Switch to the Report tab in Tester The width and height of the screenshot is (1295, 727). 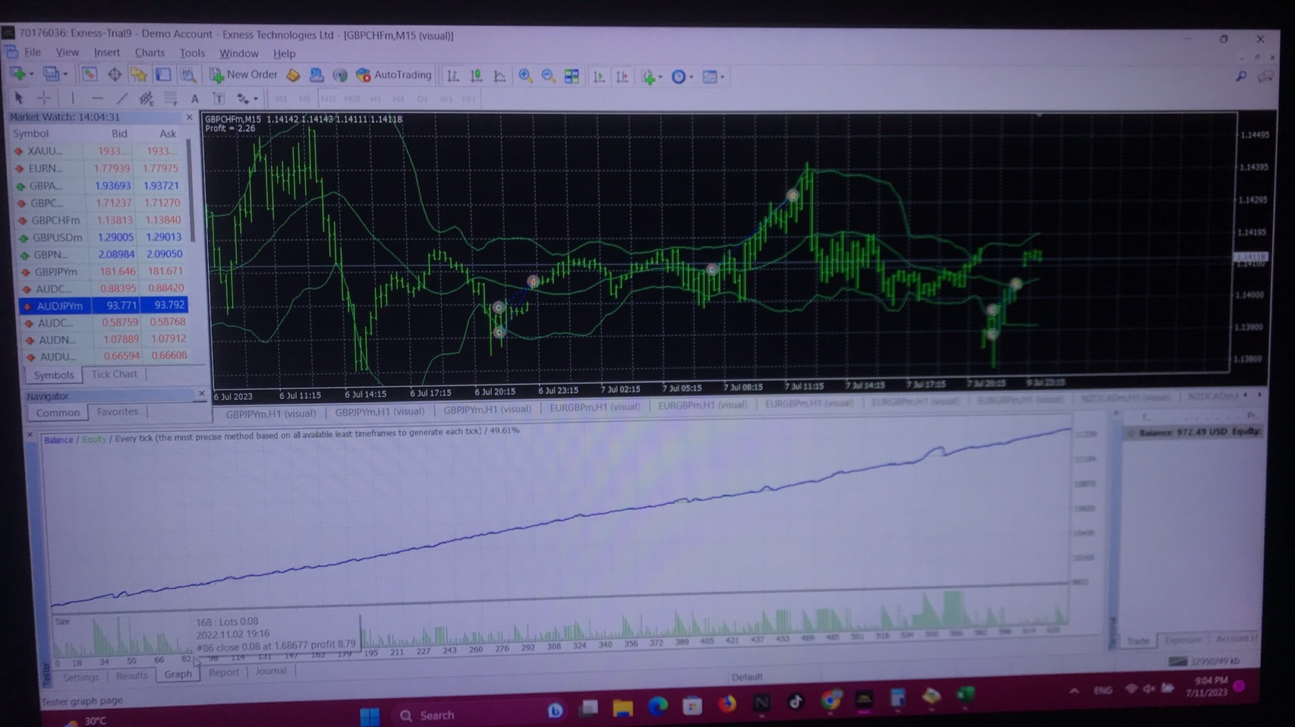(x=223, y=672)
